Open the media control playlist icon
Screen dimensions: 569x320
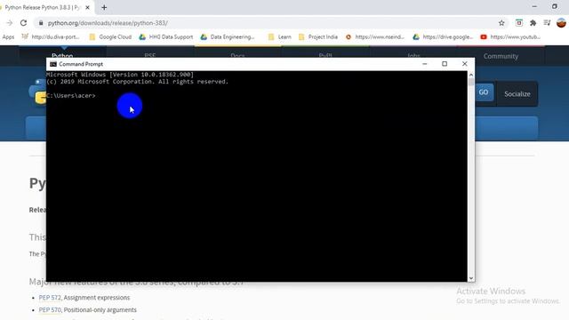[x=548, y=23]
